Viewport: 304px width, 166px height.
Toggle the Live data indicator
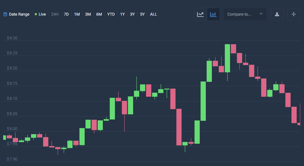point(40,14)
